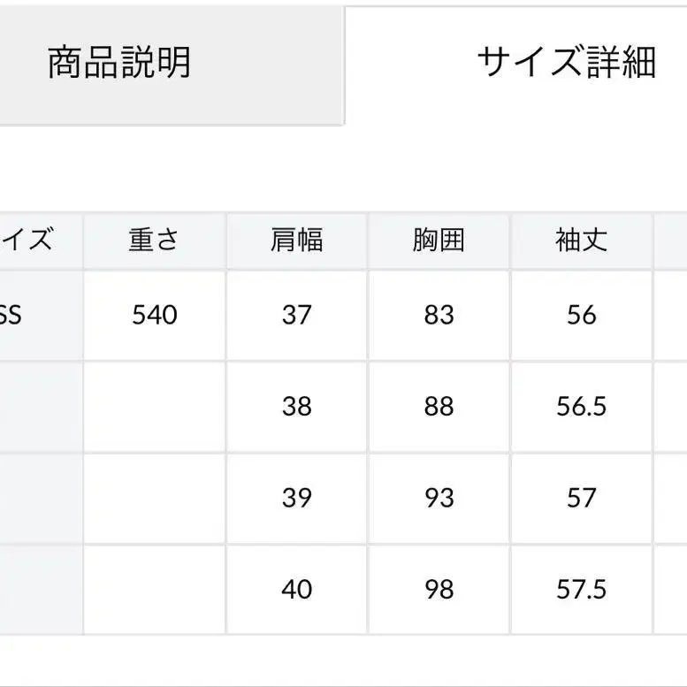Select the 93 chest measurement cell
The height and width of the screenshot is (687, 687).
439,498
